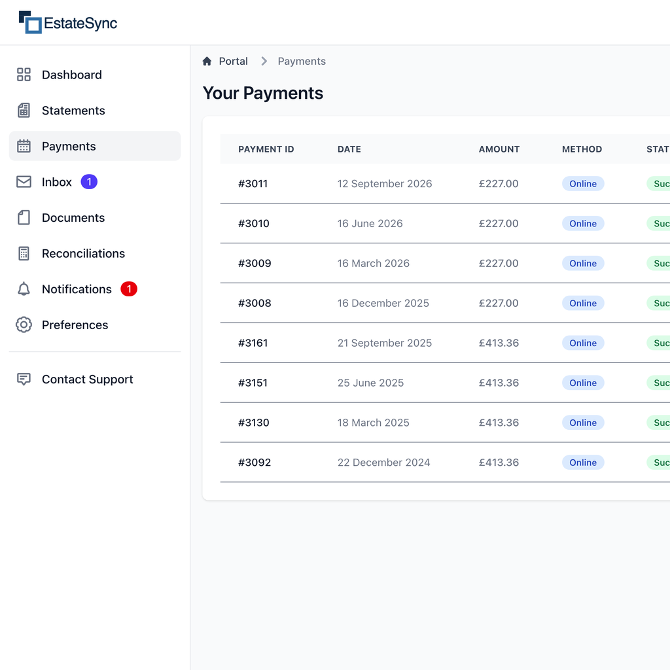Click the date 25 June 2025

(x=370, y=382)
